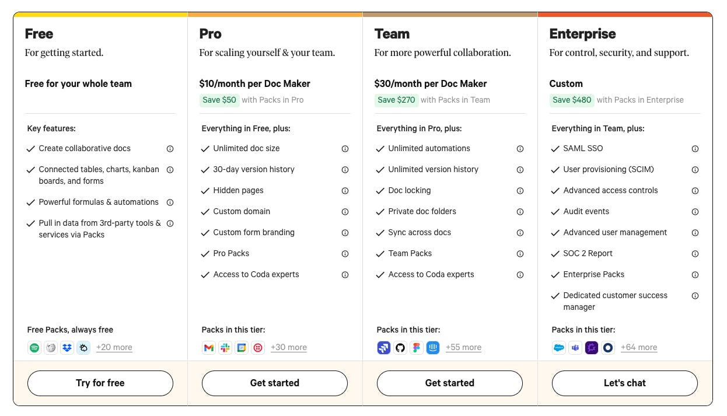Image resolution: width=727 pixels, height=416 pixels.
Task: Show info for Doc locking feature
Action: tap(520, 191)
